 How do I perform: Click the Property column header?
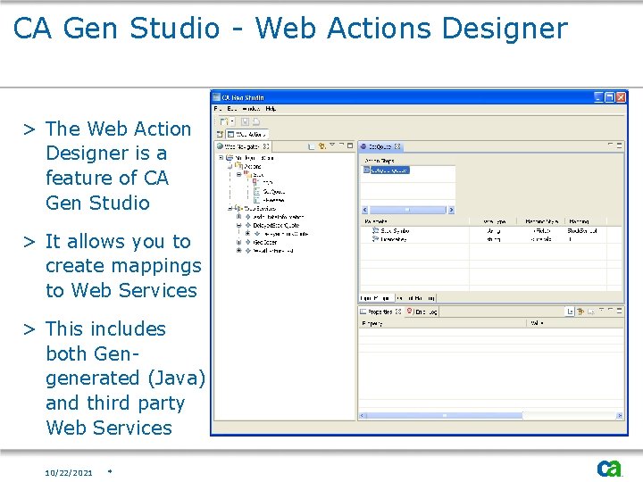click(442, 323)
